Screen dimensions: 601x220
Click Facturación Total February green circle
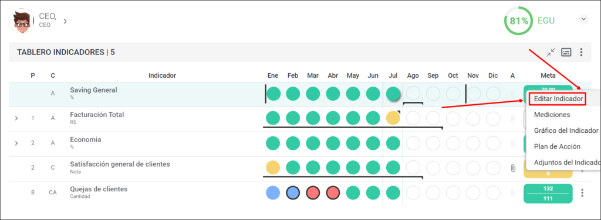coord(293,118)
